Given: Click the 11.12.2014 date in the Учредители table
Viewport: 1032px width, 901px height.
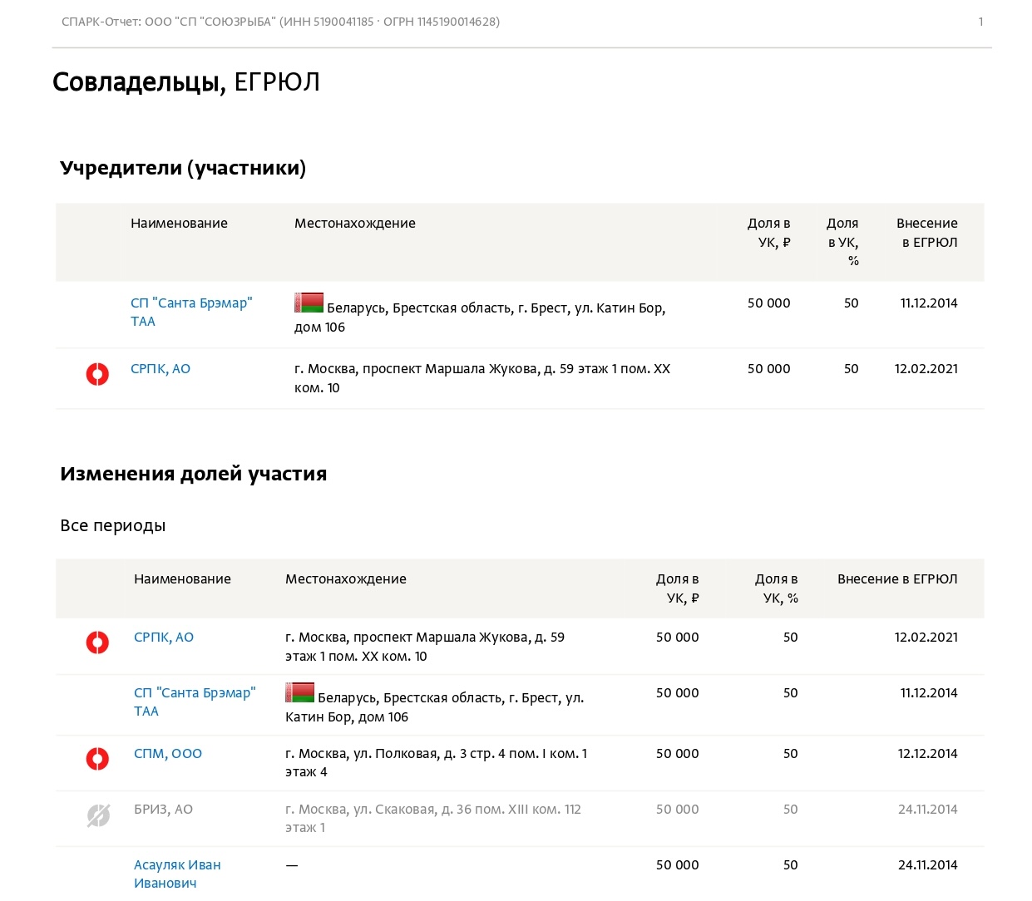Looking at the screenshot, I should [x=929, y=303].
